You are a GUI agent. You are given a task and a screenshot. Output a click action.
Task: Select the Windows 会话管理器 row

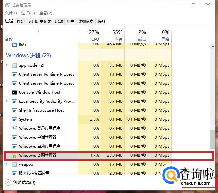click(x=87, y=137)
